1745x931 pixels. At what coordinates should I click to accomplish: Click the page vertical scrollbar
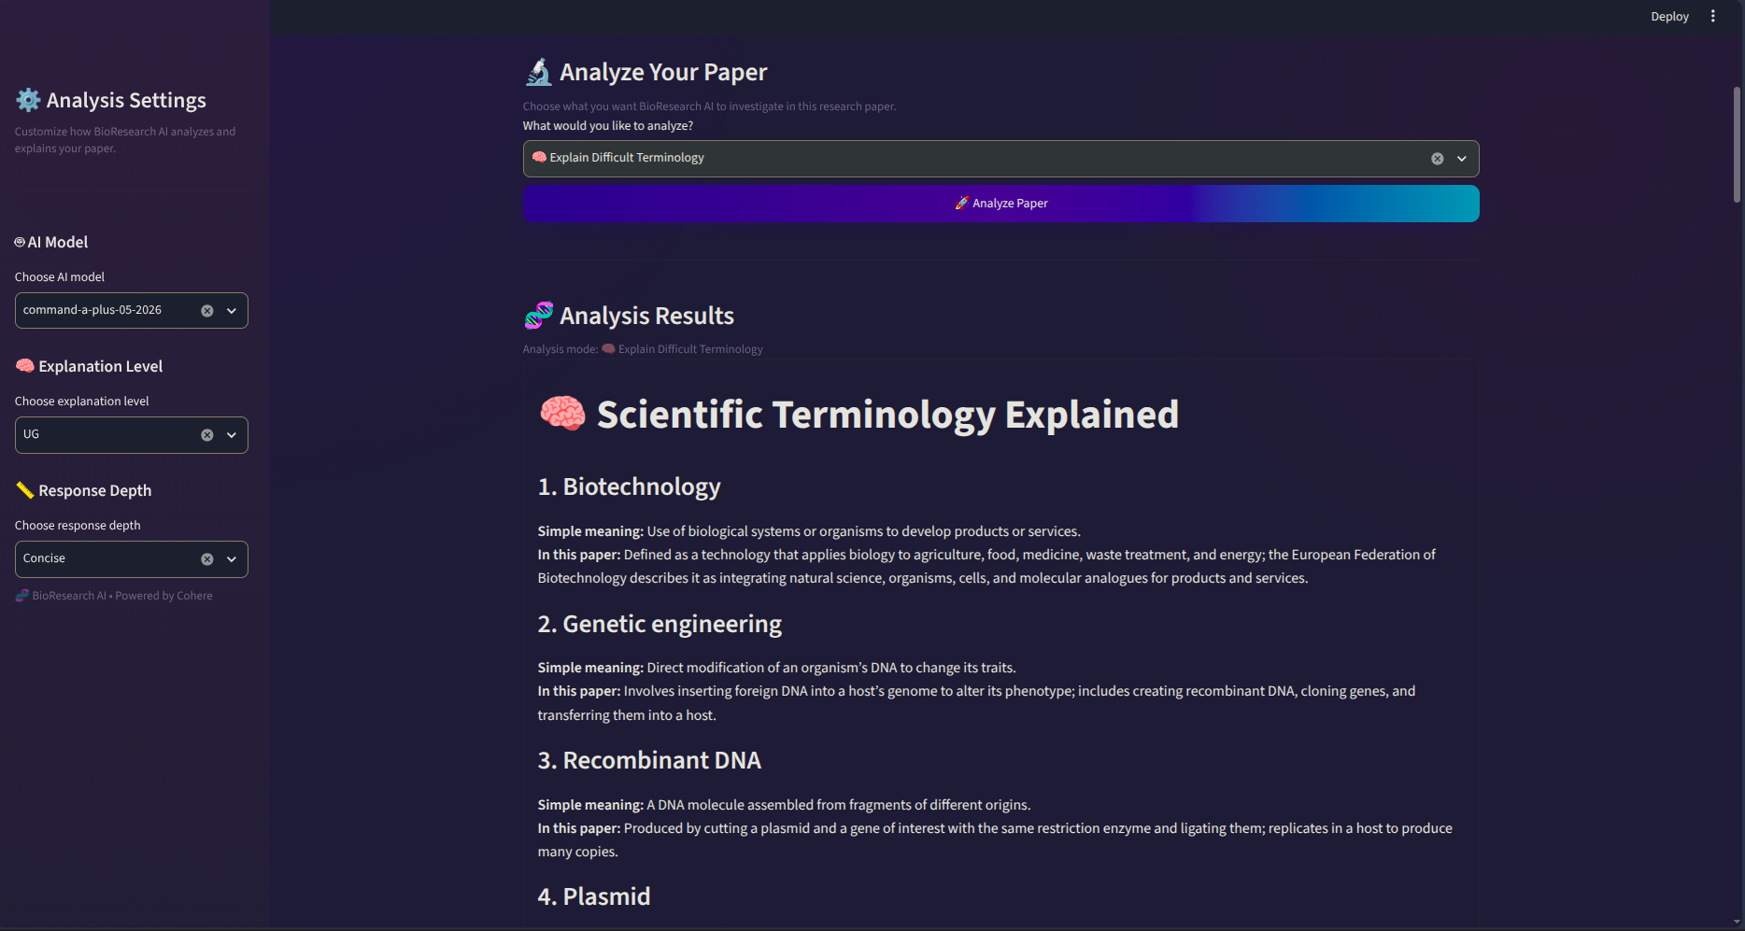click(1737, 145)
